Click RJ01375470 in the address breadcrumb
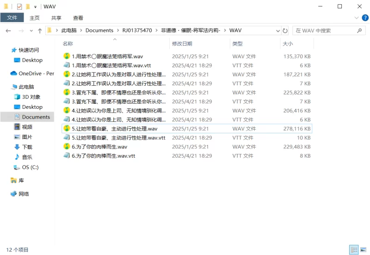The width and height of the screenshot is (370, 255). [137, 30]
